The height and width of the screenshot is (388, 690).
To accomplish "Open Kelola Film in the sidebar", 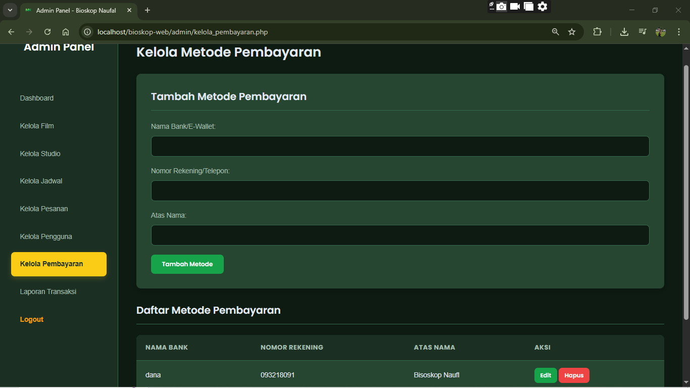I will [x=37, y=126].
